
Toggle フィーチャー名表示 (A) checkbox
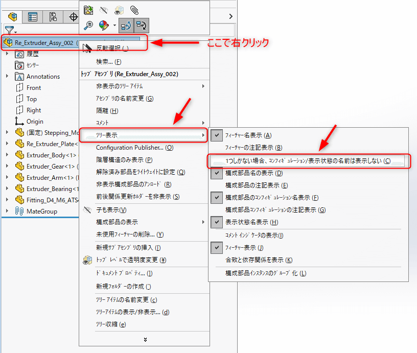[x=217, y=135]
